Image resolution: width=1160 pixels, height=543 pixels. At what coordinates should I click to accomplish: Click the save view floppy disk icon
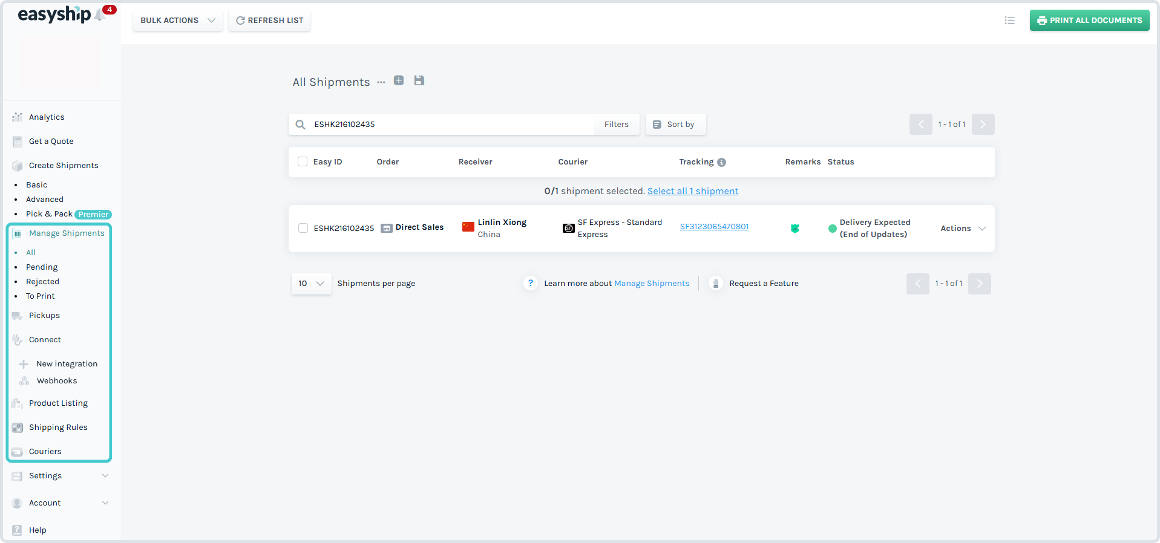click(419, 80)
